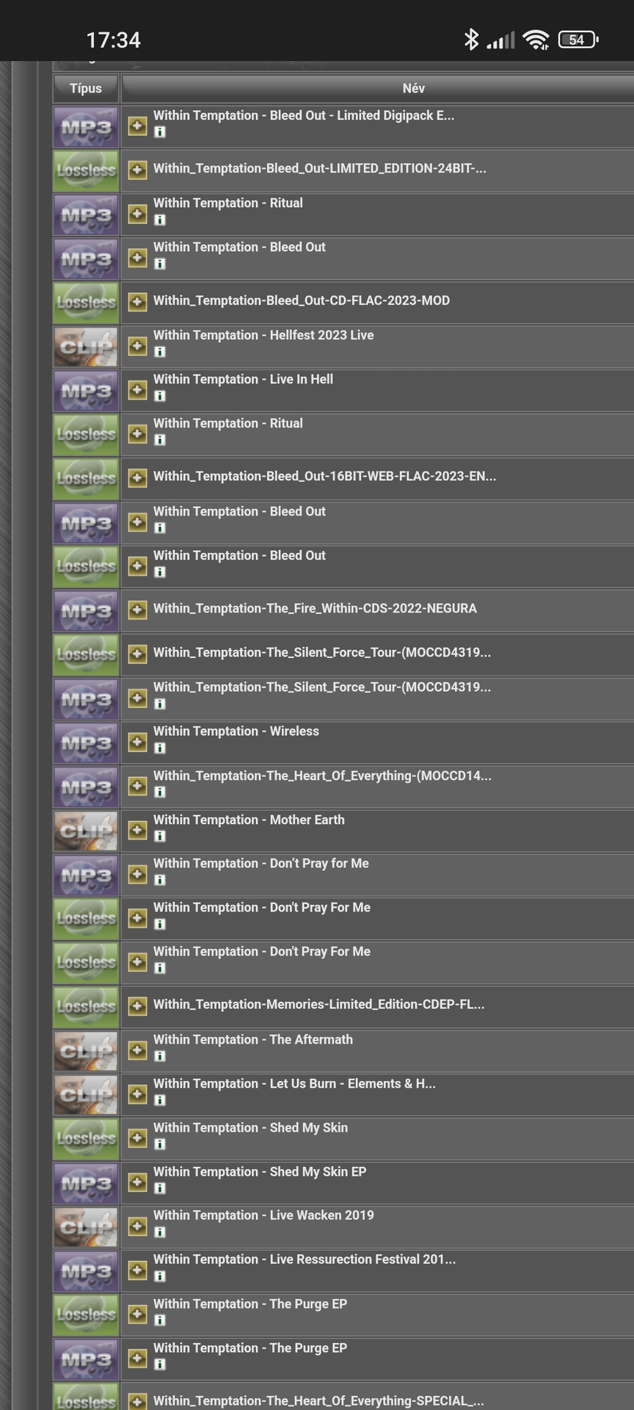Click the info icon under Wireless
The width and height of the screenshot is (634, 1410).
(160, 748)
